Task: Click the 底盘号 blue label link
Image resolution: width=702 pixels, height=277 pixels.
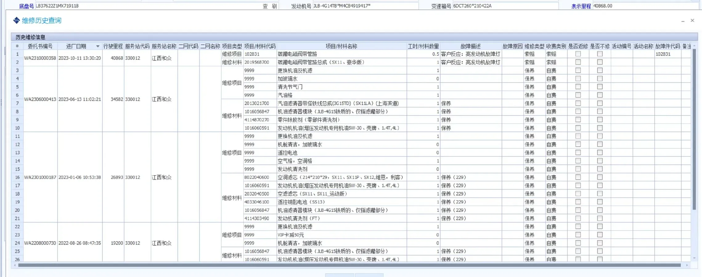Action: (x=27, y=5)
